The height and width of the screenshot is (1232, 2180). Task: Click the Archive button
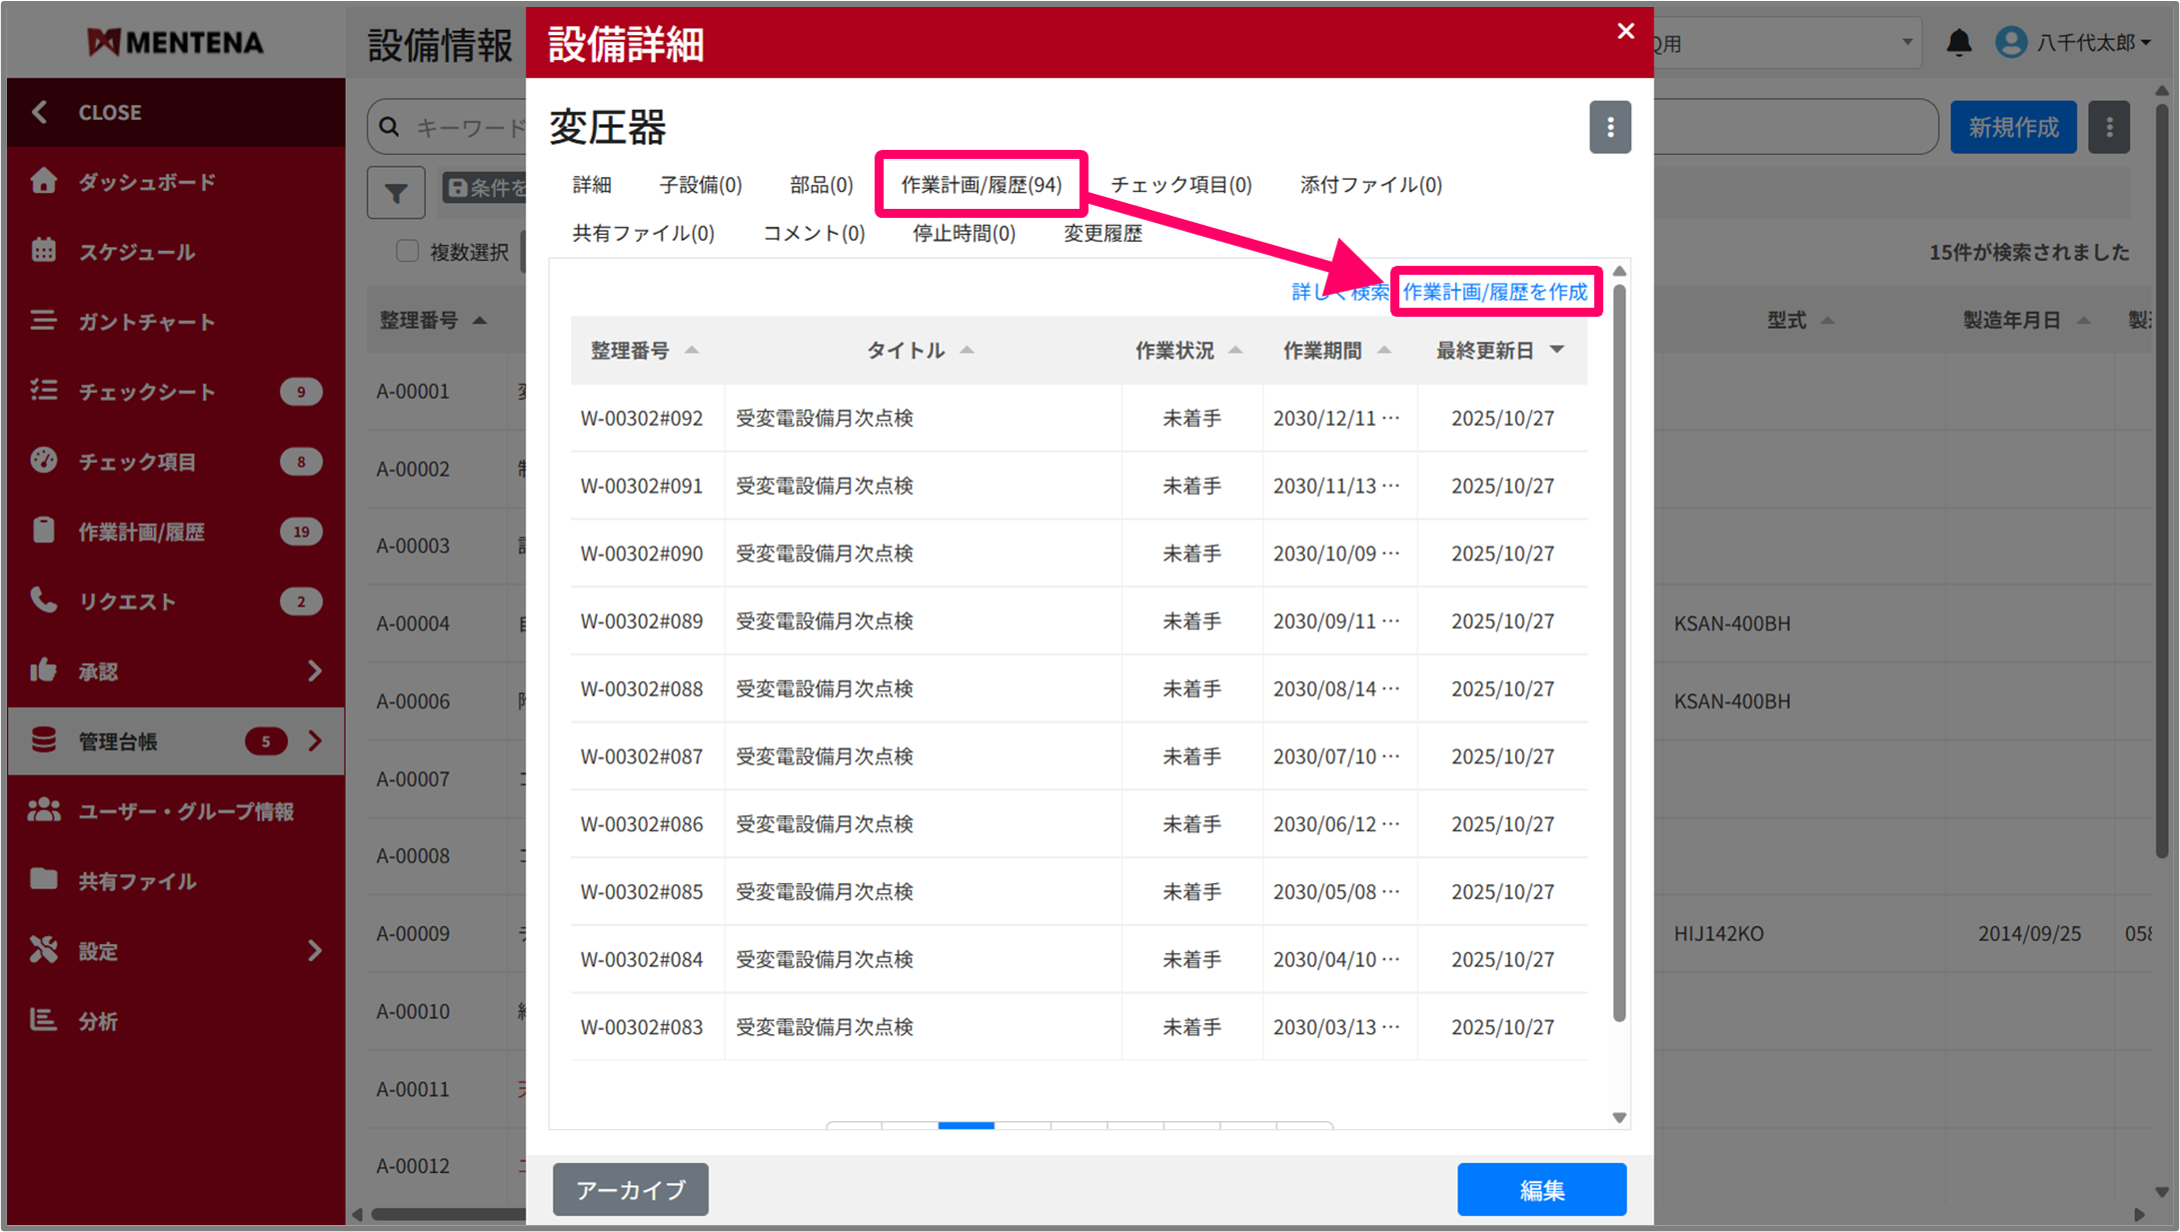(x=630, y=1190)
